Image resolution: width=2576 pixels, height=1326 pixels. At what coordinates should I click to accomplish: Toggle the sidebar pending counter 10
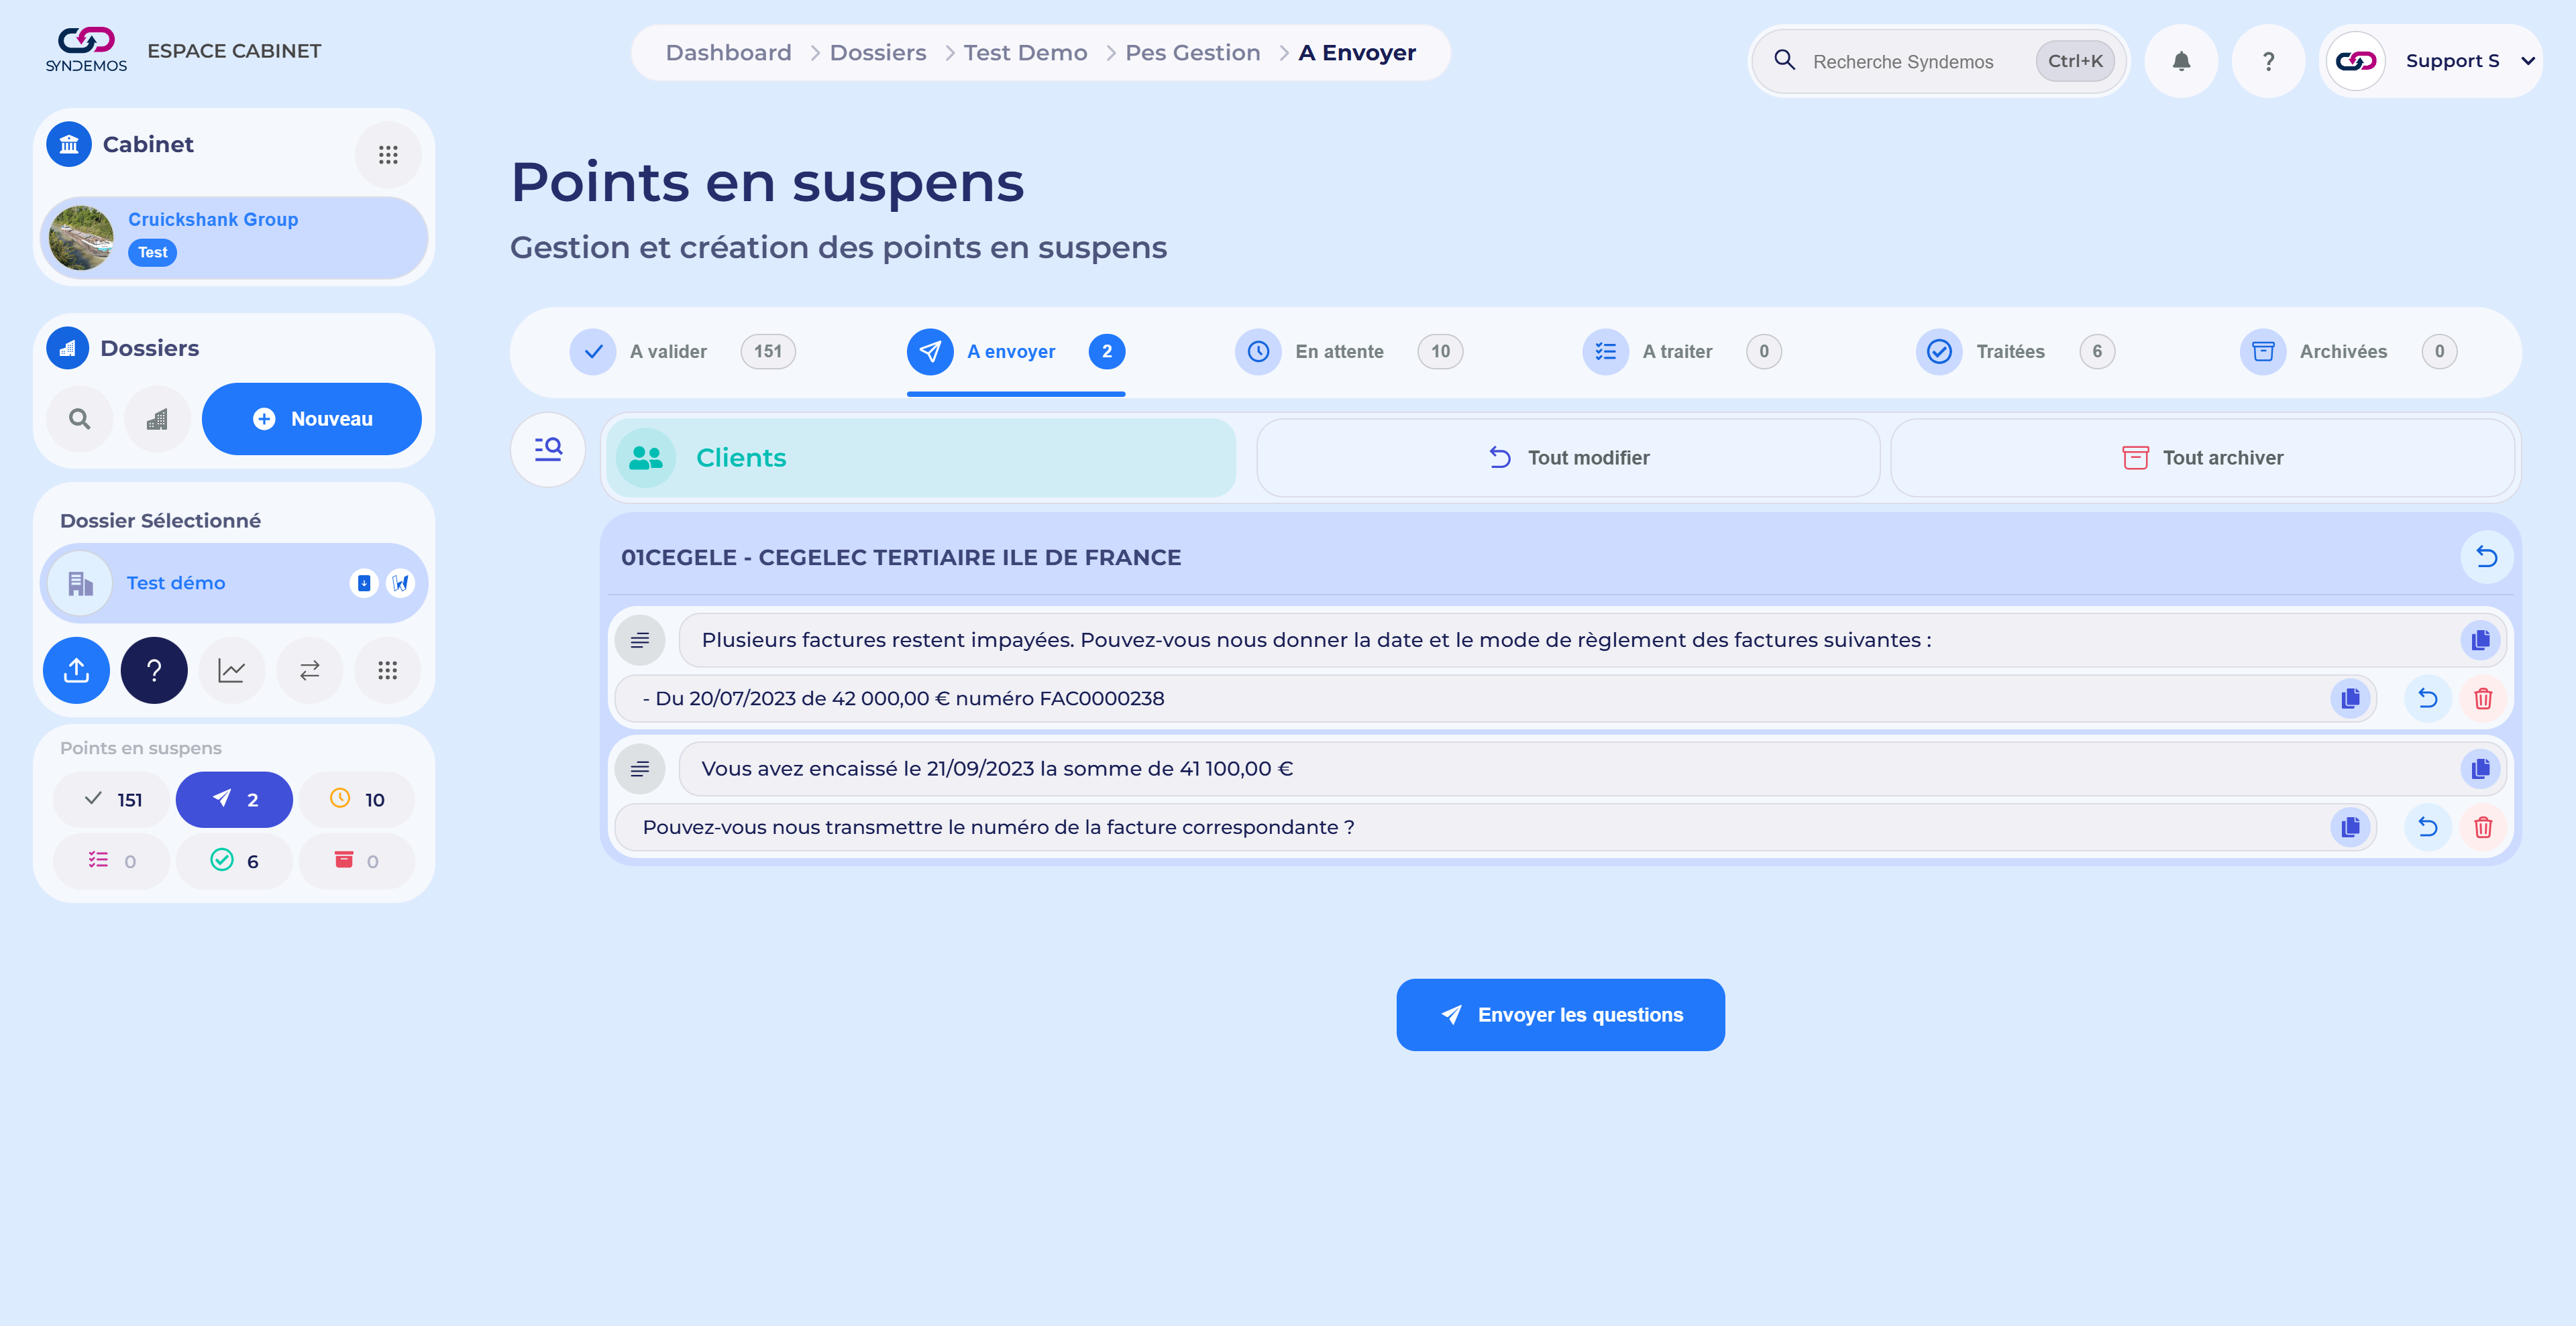357,799
